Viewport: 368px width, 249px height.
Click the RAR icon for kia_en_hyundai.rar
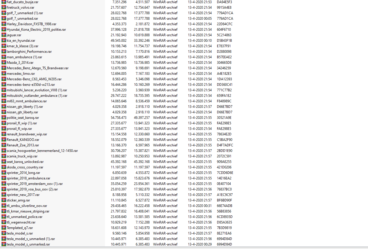pyautogui.click(x=3, y=40)
